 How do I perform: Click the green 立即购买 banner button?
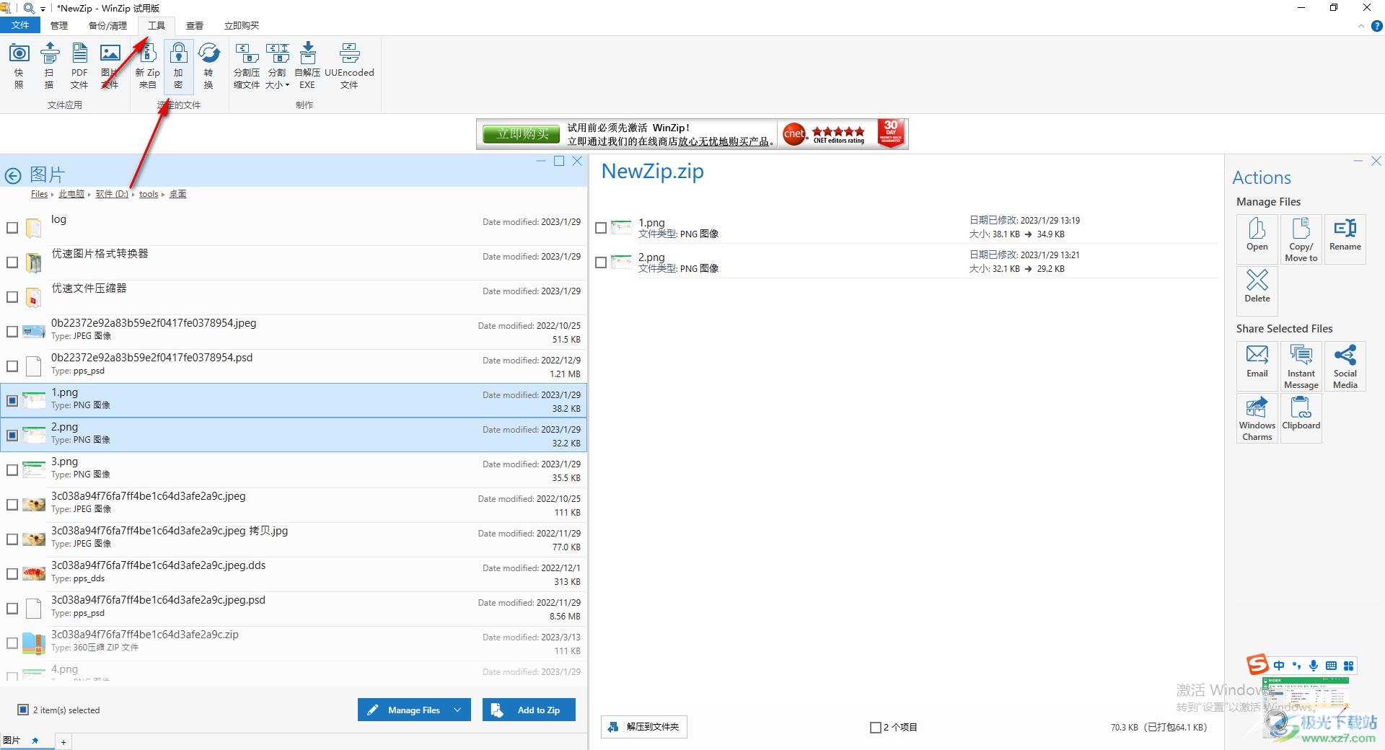click(522, 133)
